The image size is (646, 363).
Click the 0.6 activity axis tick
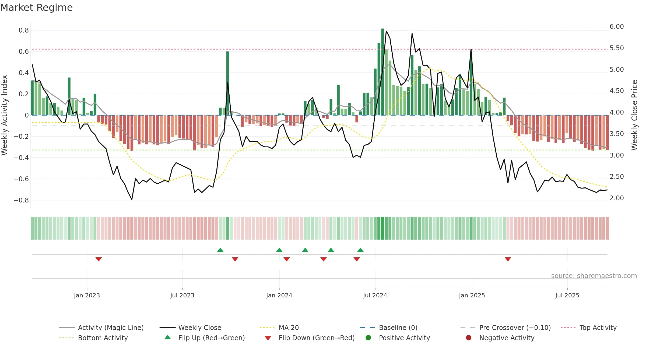24,52
